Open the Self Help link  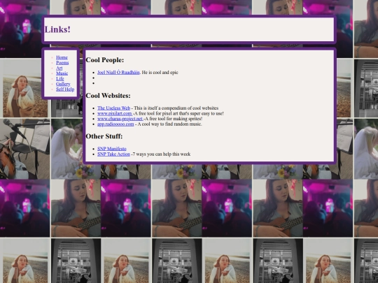65,89
